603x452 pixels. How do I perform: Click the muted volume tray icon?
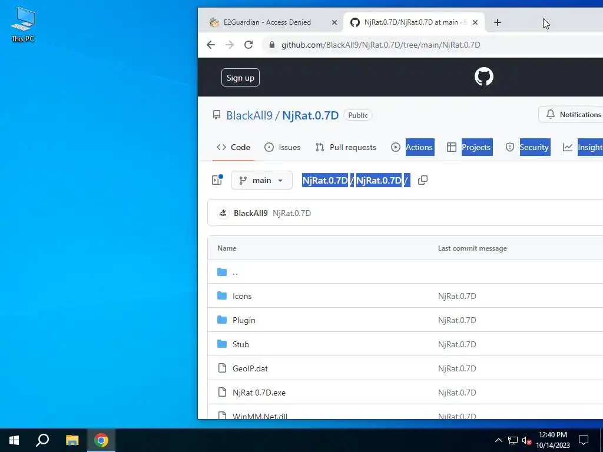click(526, 440)
